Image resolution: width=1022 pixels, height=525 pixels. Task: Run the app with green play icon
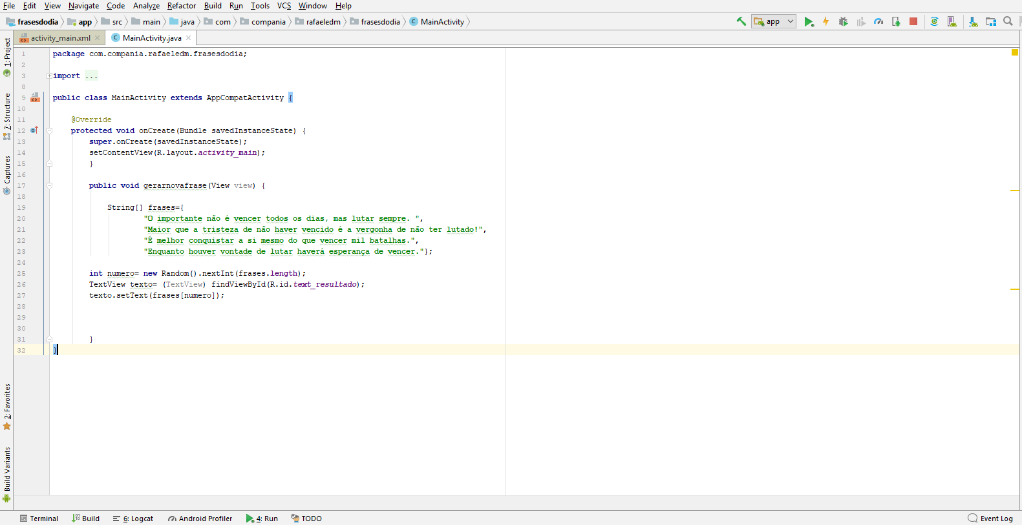pyautogui.click(x=809, y=21)
